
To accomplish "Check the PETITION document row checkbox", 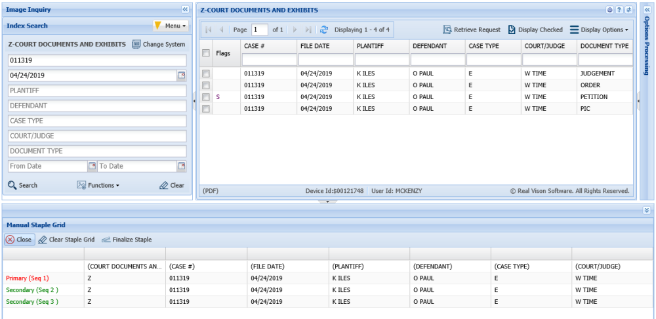I will 206,97.
